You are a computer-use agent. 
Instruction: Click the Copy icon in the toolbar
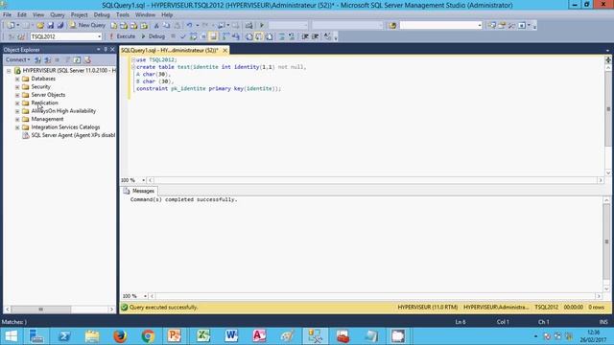[166, 26]
